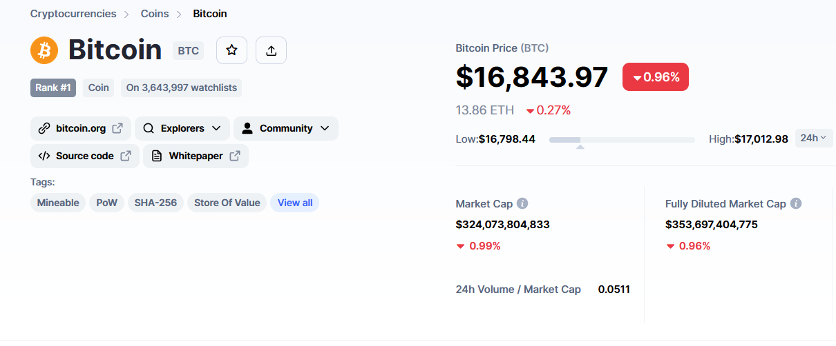Click the High $17,012.98 value
Viewport: 836px width, 346px height.
tap(748, 139)
